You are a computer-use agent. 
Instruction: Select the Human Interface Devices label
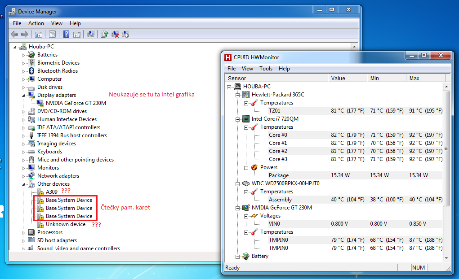[x=67, y=119]
